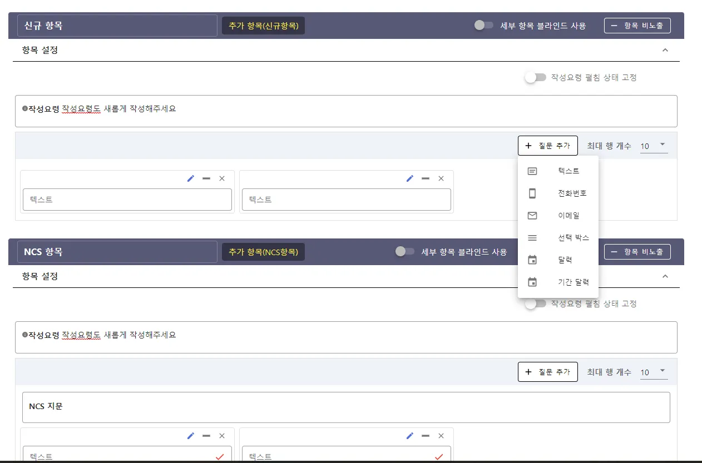Collapse 항목 설정 section of 신규 항목
Viewport: 702px width, 463px height.
tap(665, 50)
